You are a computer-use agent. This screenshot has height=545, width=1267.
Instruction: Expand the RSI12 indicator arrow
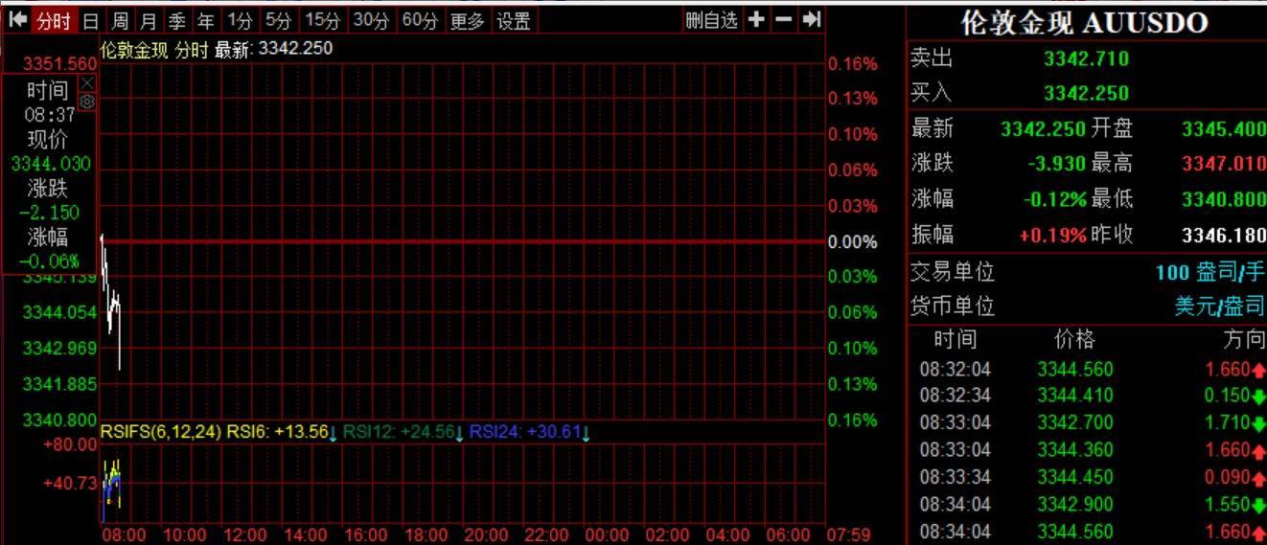coord(459,434)
